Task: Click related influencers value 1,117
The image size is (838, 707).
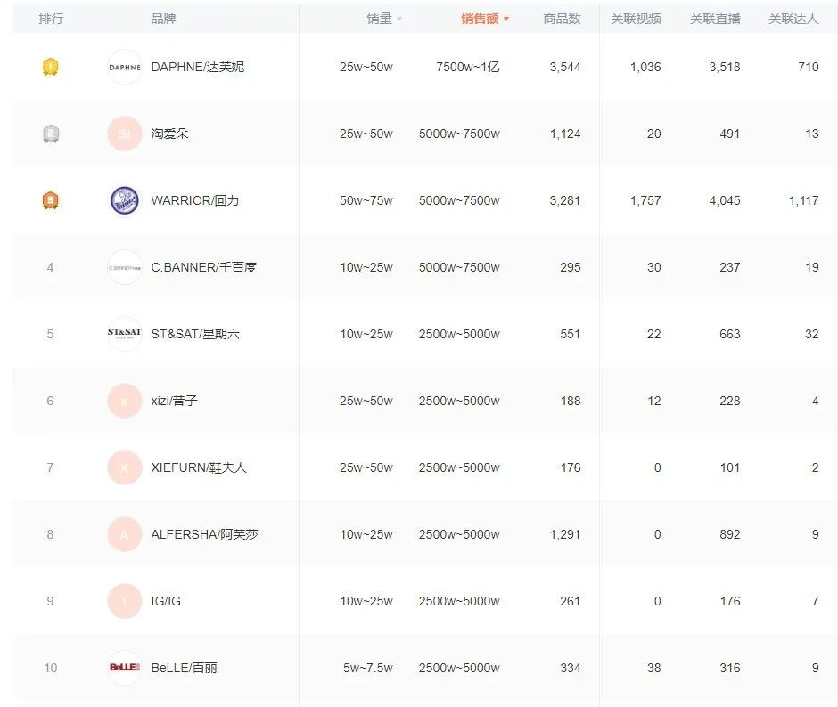Action: [x=804, y=200]
